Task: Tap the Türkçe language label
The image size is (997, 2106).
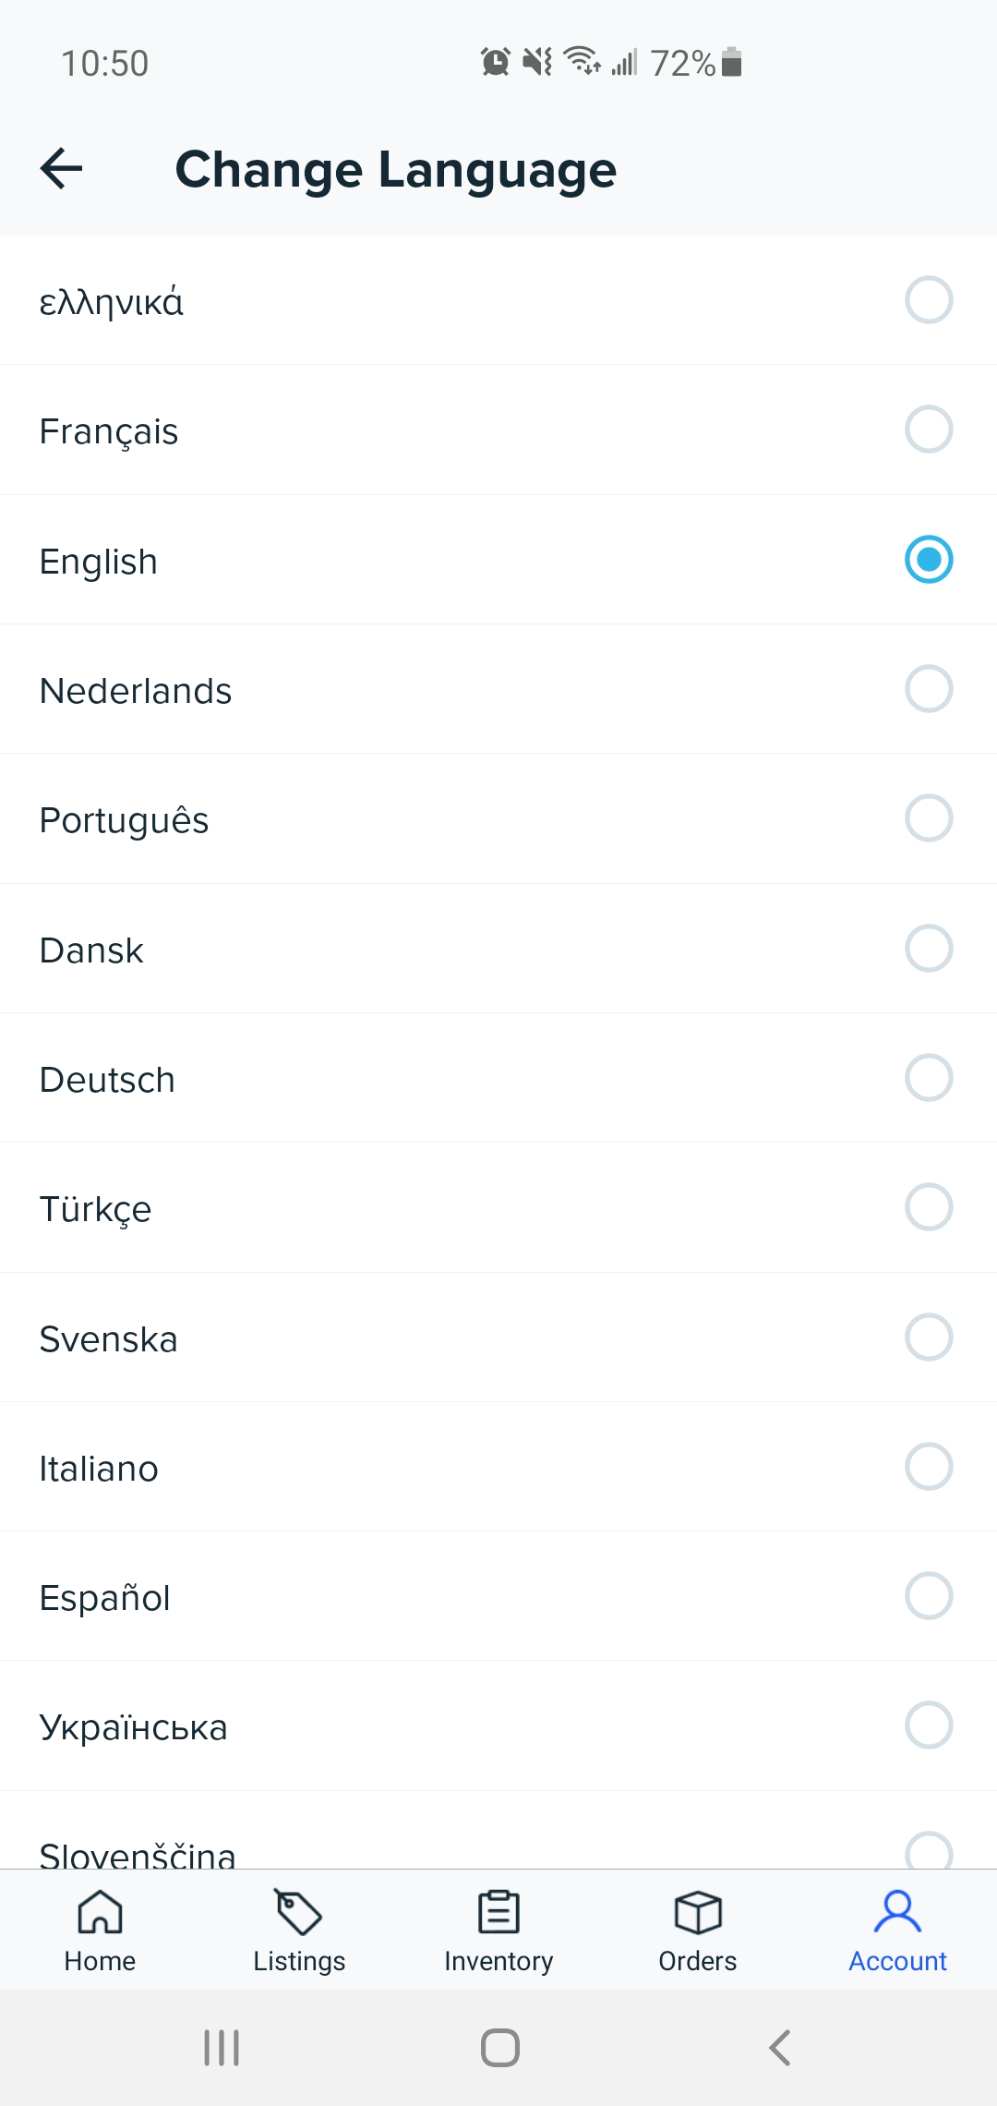Action: tap(95, 1209)
